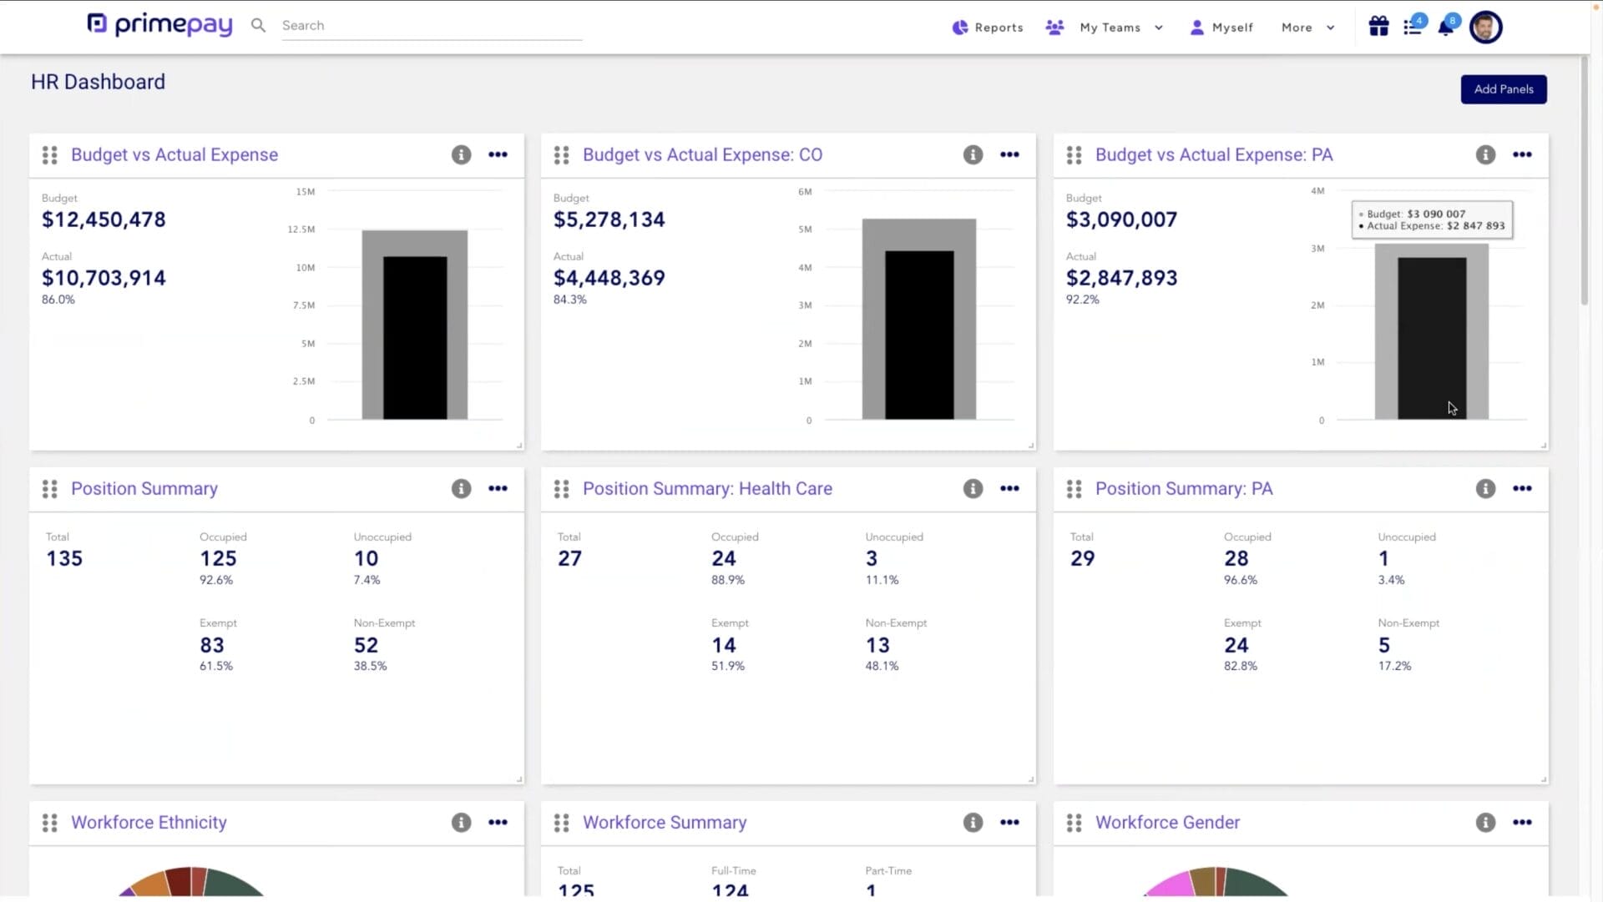Open options menu of Workforce Gender
The image size is (1603, 902).
click(1522, 822)
